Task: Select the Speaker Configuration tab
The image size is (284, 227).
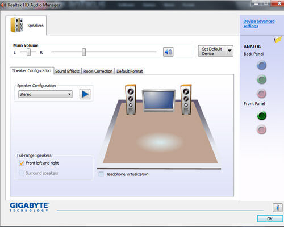Action: [32, 70]
